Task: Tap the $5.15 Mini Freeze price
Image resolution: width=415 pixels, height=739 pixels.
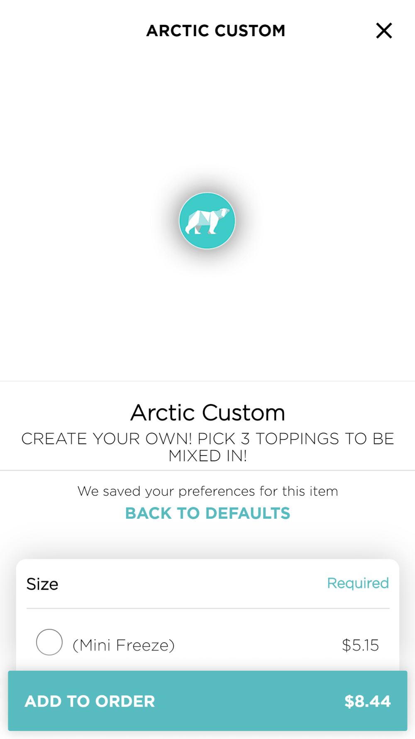Action: (360, 645)
